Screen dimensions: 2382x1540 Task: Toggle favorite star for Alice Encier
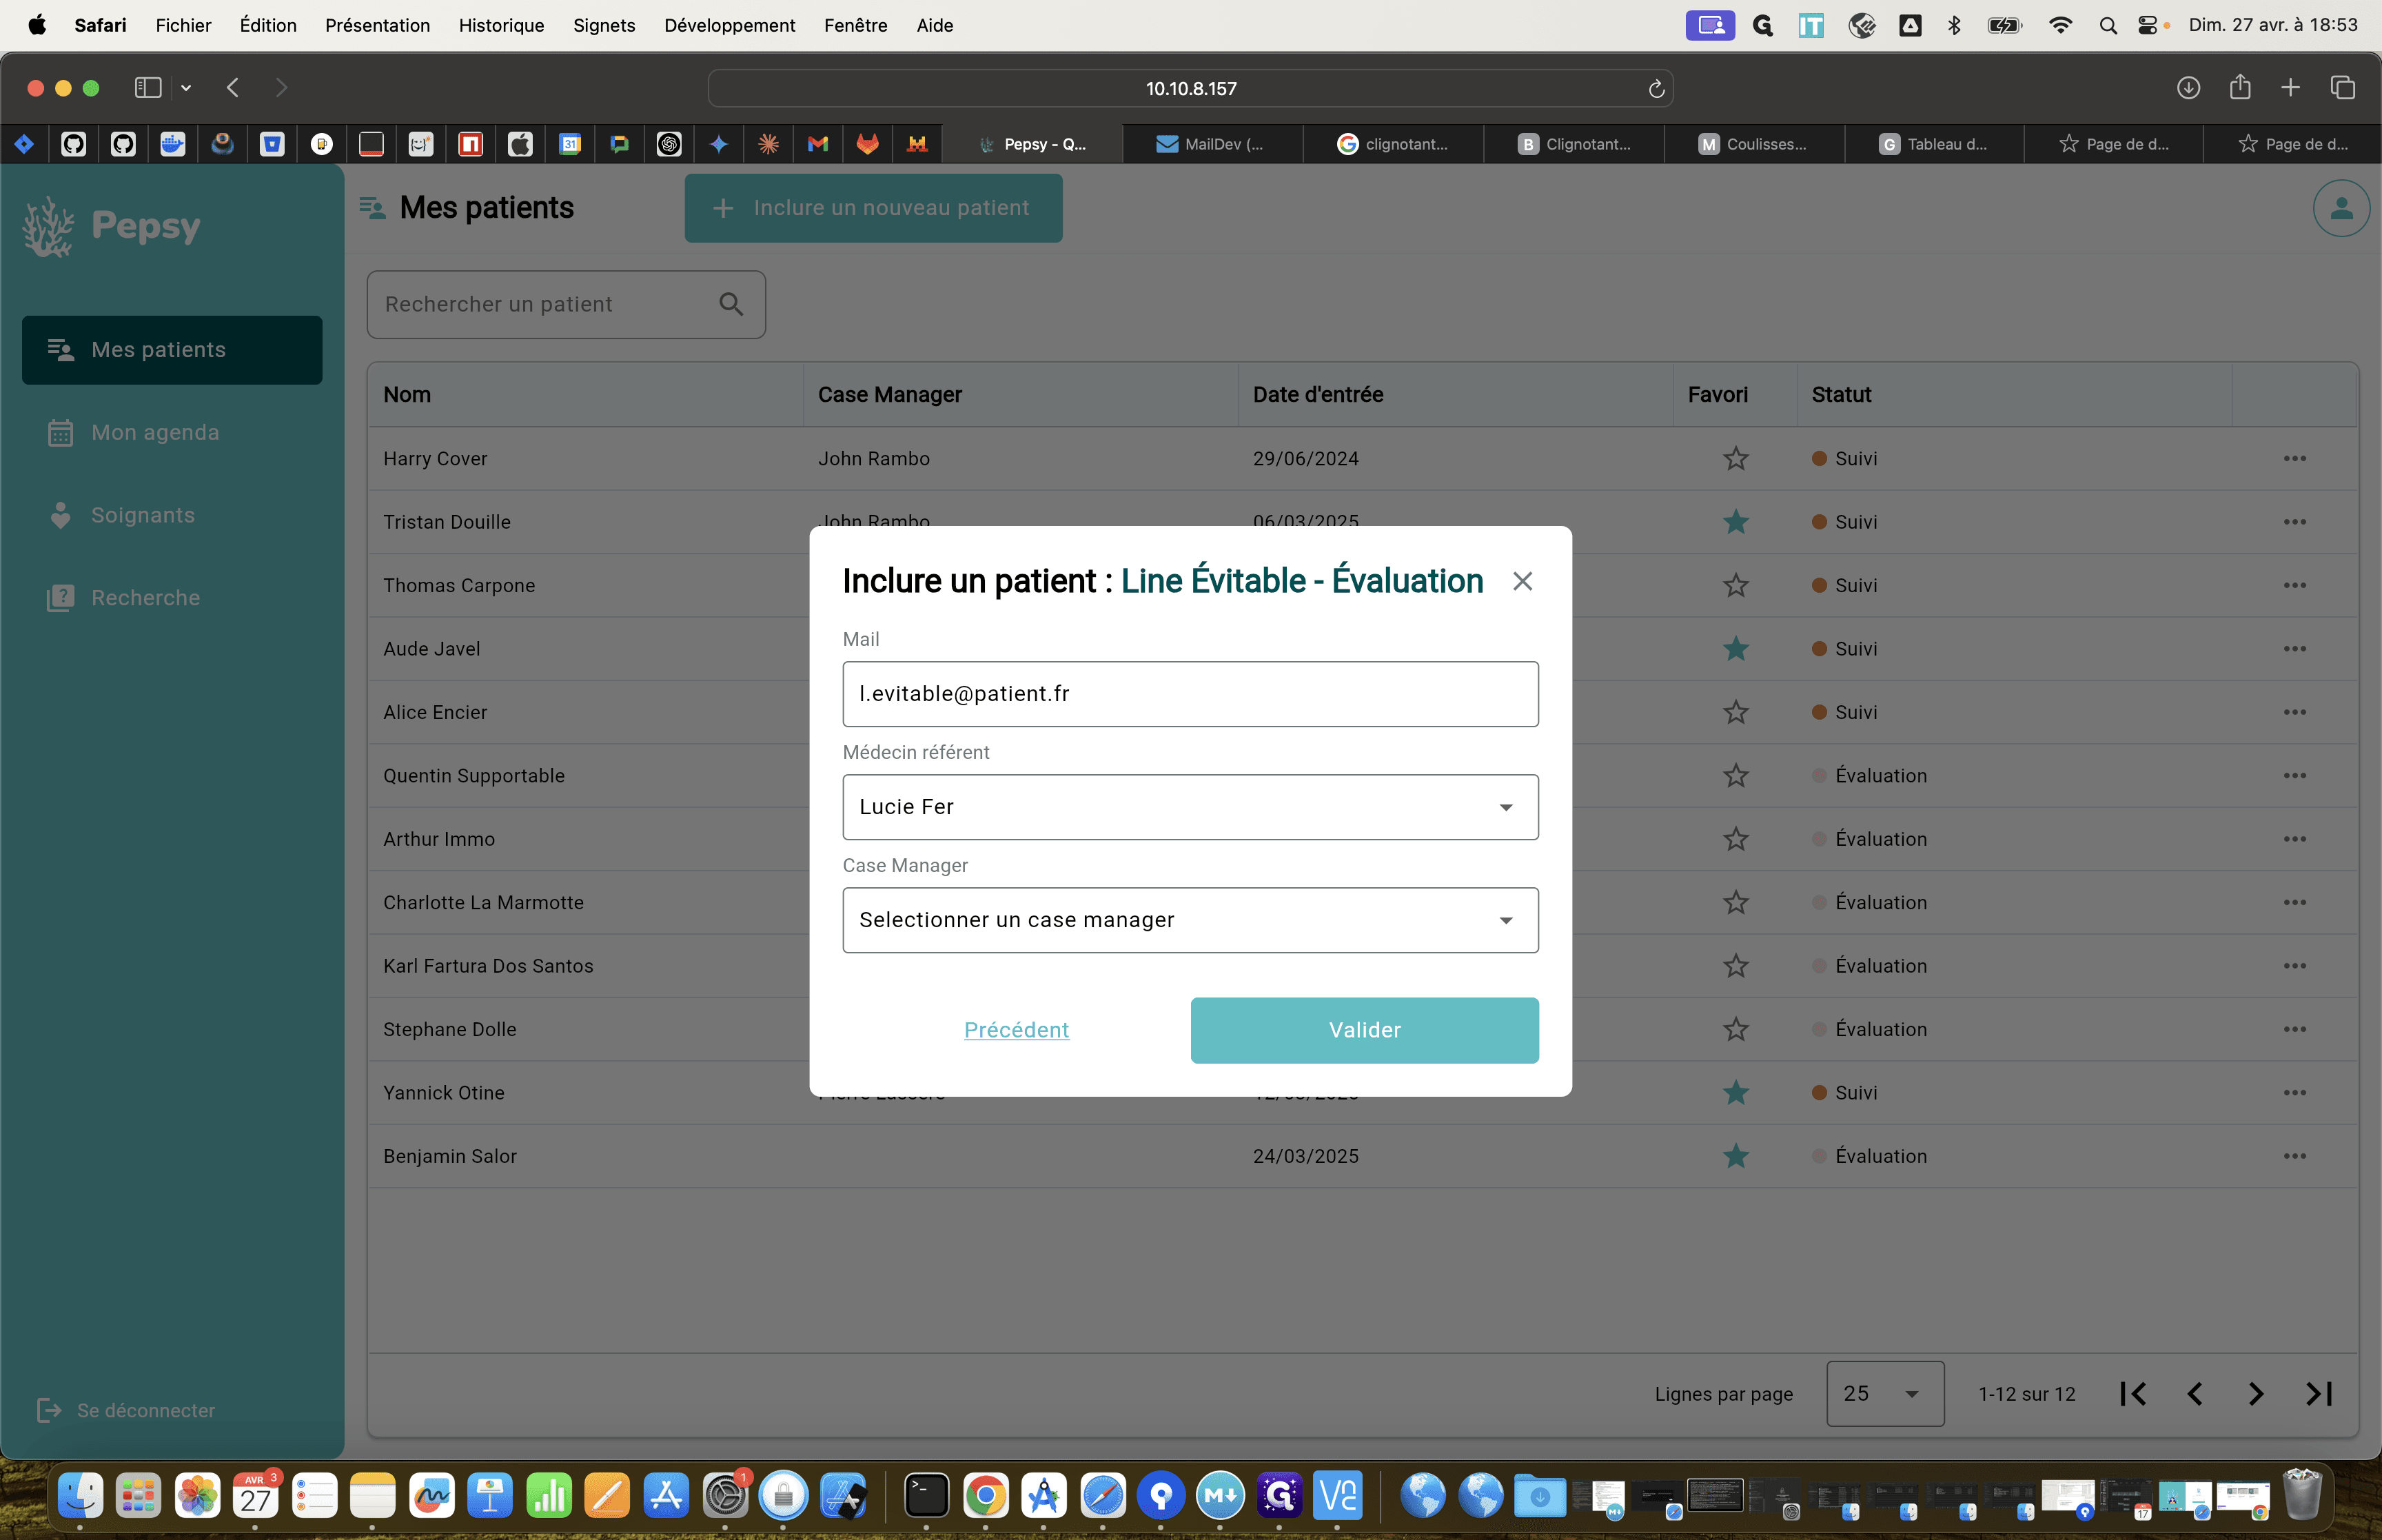[1735, 712]
